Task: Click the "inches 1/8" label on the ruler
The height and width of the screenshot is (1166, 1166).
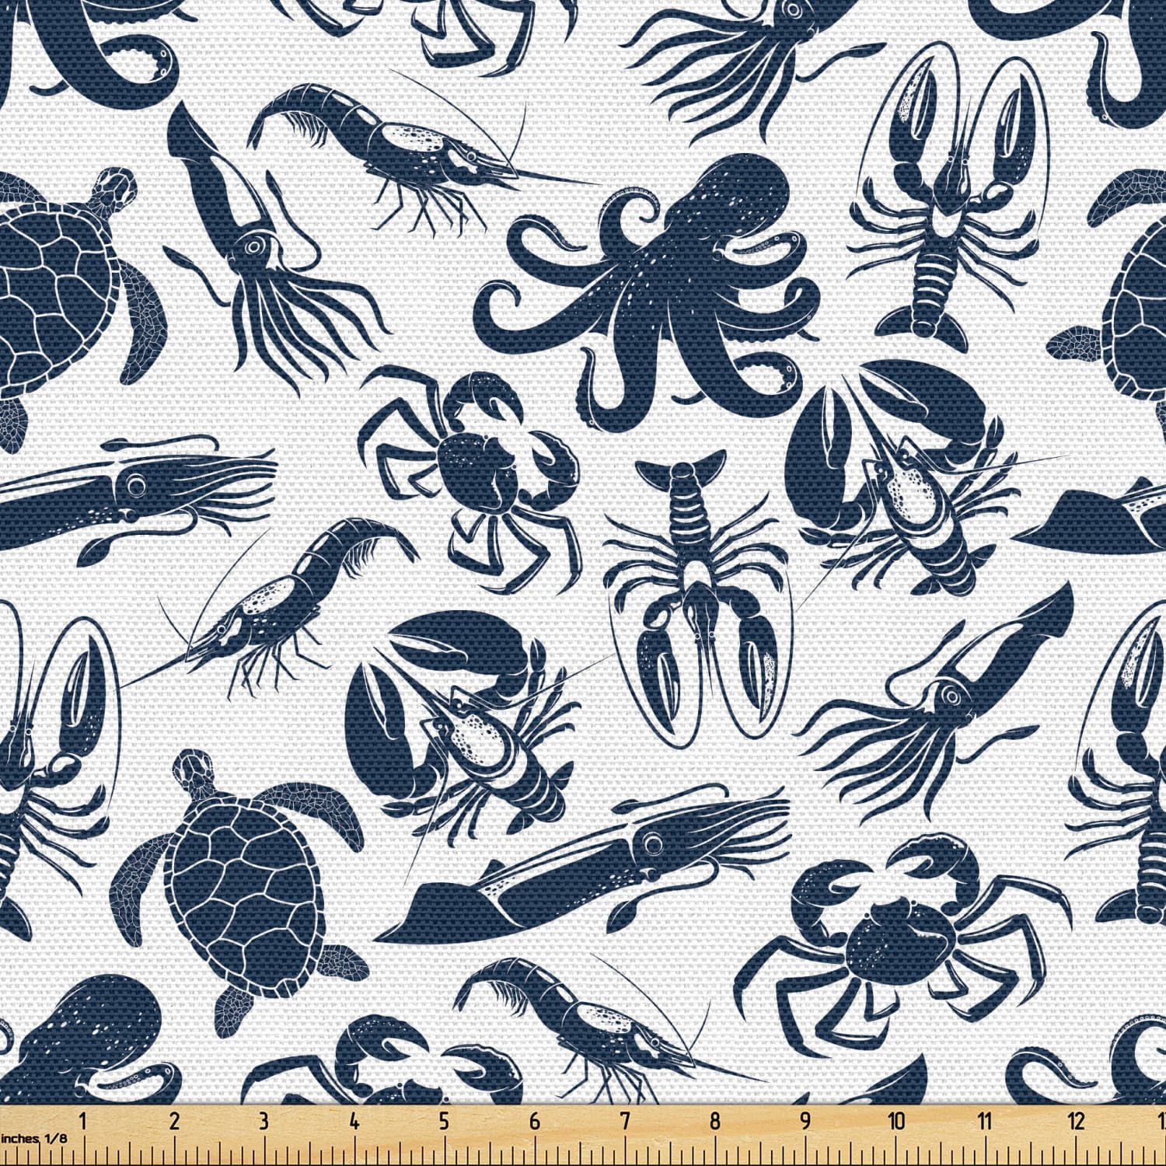Action: pyautogui.click(x=34, y=1138)
